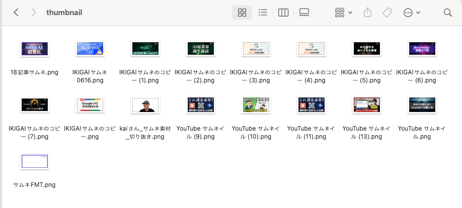Viewport: 462px width, 208px height.
Task: Select the サムネFMT.png file
Action: (x=35, y=161)
